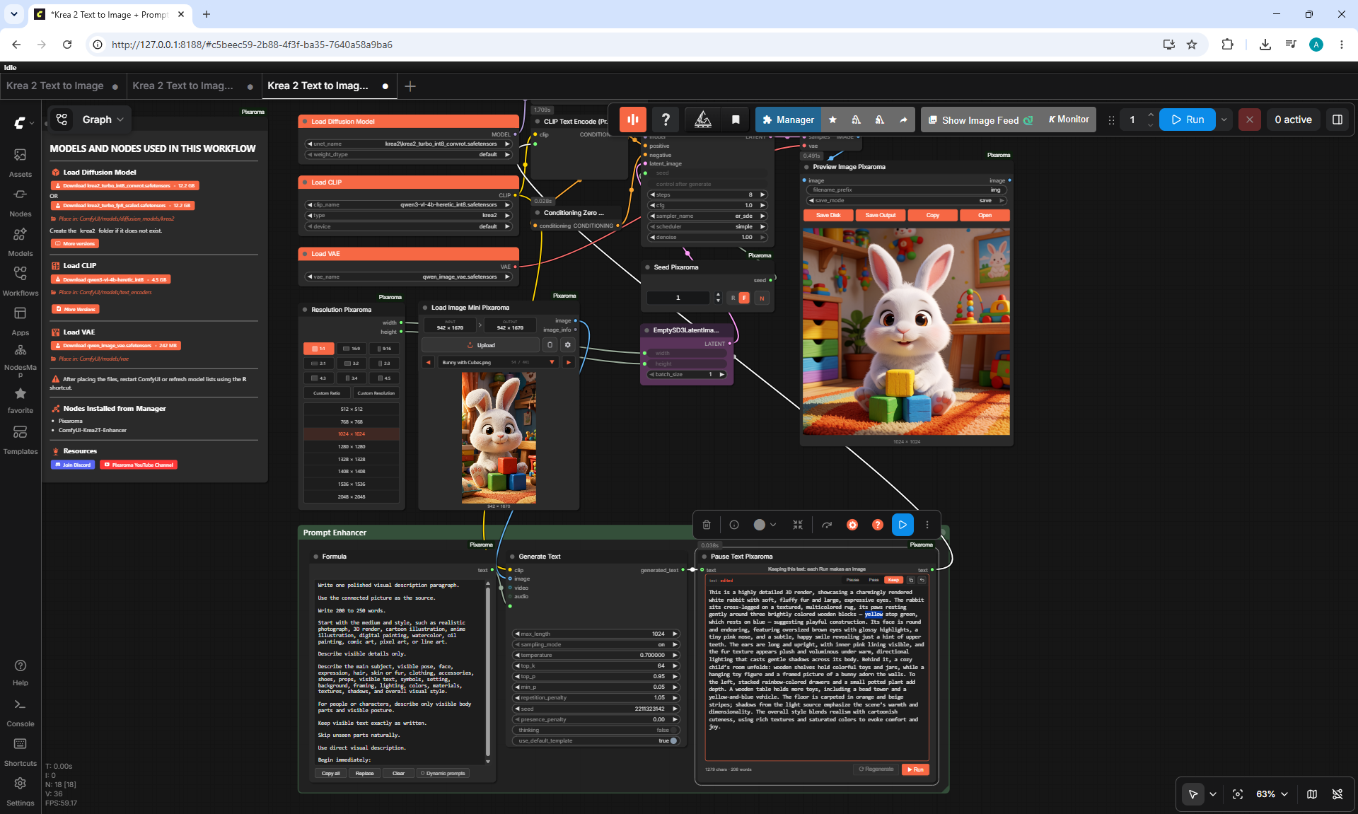Viewport: 1358px width, 814px height.
Task: Open the Apps sidebar panel
Action: coord(20,321)
